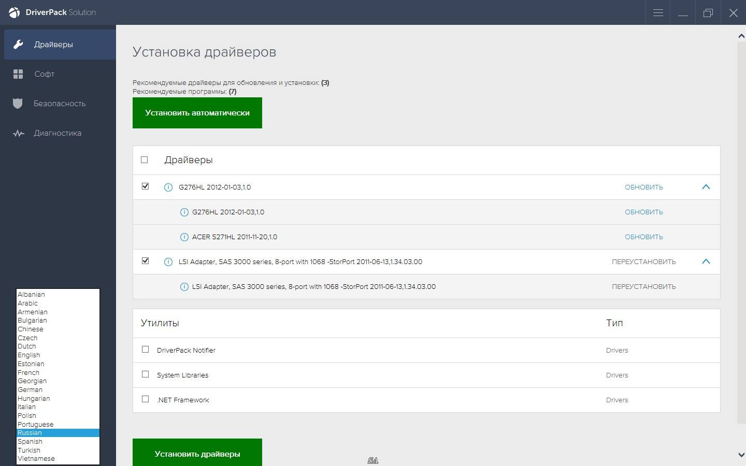
Task: Open the Безопасность sidebar section
Action: click(x=58, y=104)
